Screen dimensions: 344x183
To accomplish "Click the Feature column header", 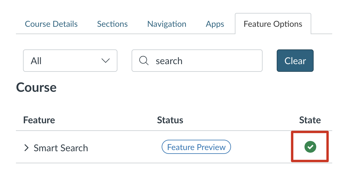I will coord(39,120).
